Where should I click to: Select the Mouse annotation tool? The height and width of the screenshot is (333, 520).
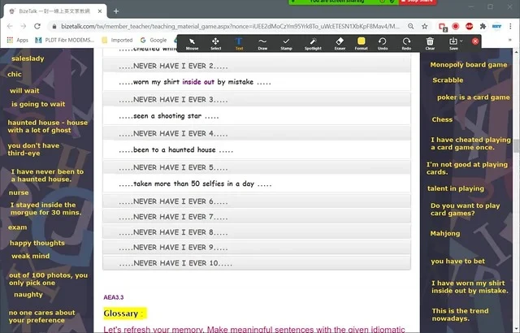coord(192,44)
